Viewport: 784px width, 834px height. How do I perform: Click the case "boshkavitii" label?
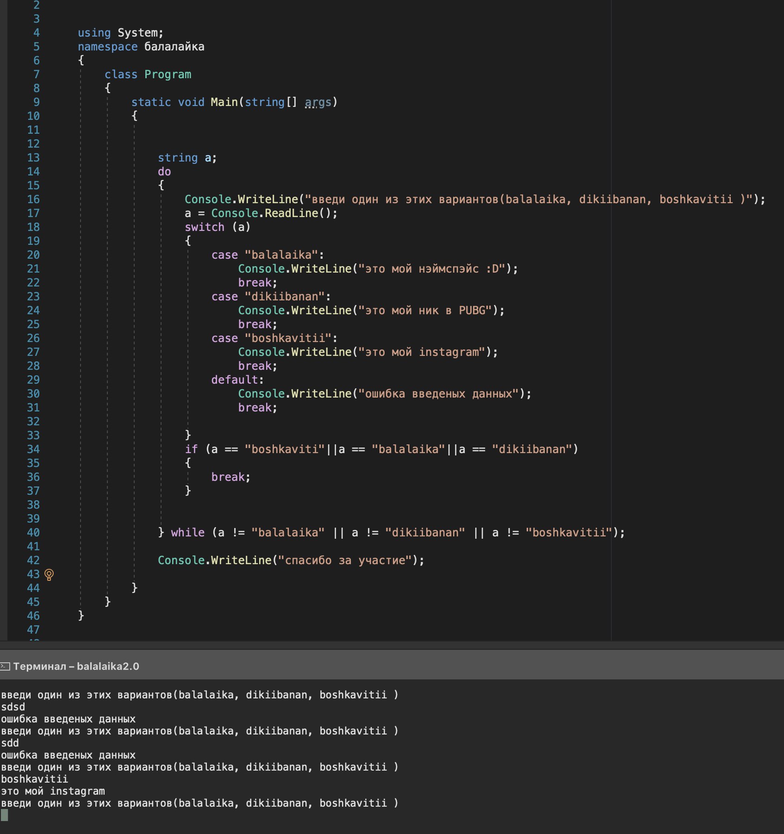coord(274,338)
